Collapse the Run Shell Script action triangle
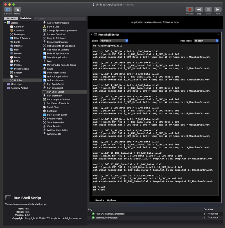The height and width of the screenshot is (228, 225). [x=91, y=34]
